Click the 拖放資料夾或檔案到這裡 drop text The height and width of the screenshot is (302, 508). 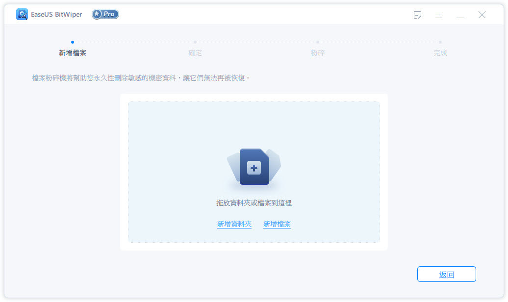tap(254, 203)
